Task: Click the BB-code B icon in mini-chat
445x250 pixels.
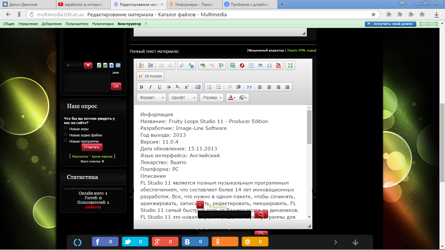Action: pyautogui.click(x=112, y=65)
